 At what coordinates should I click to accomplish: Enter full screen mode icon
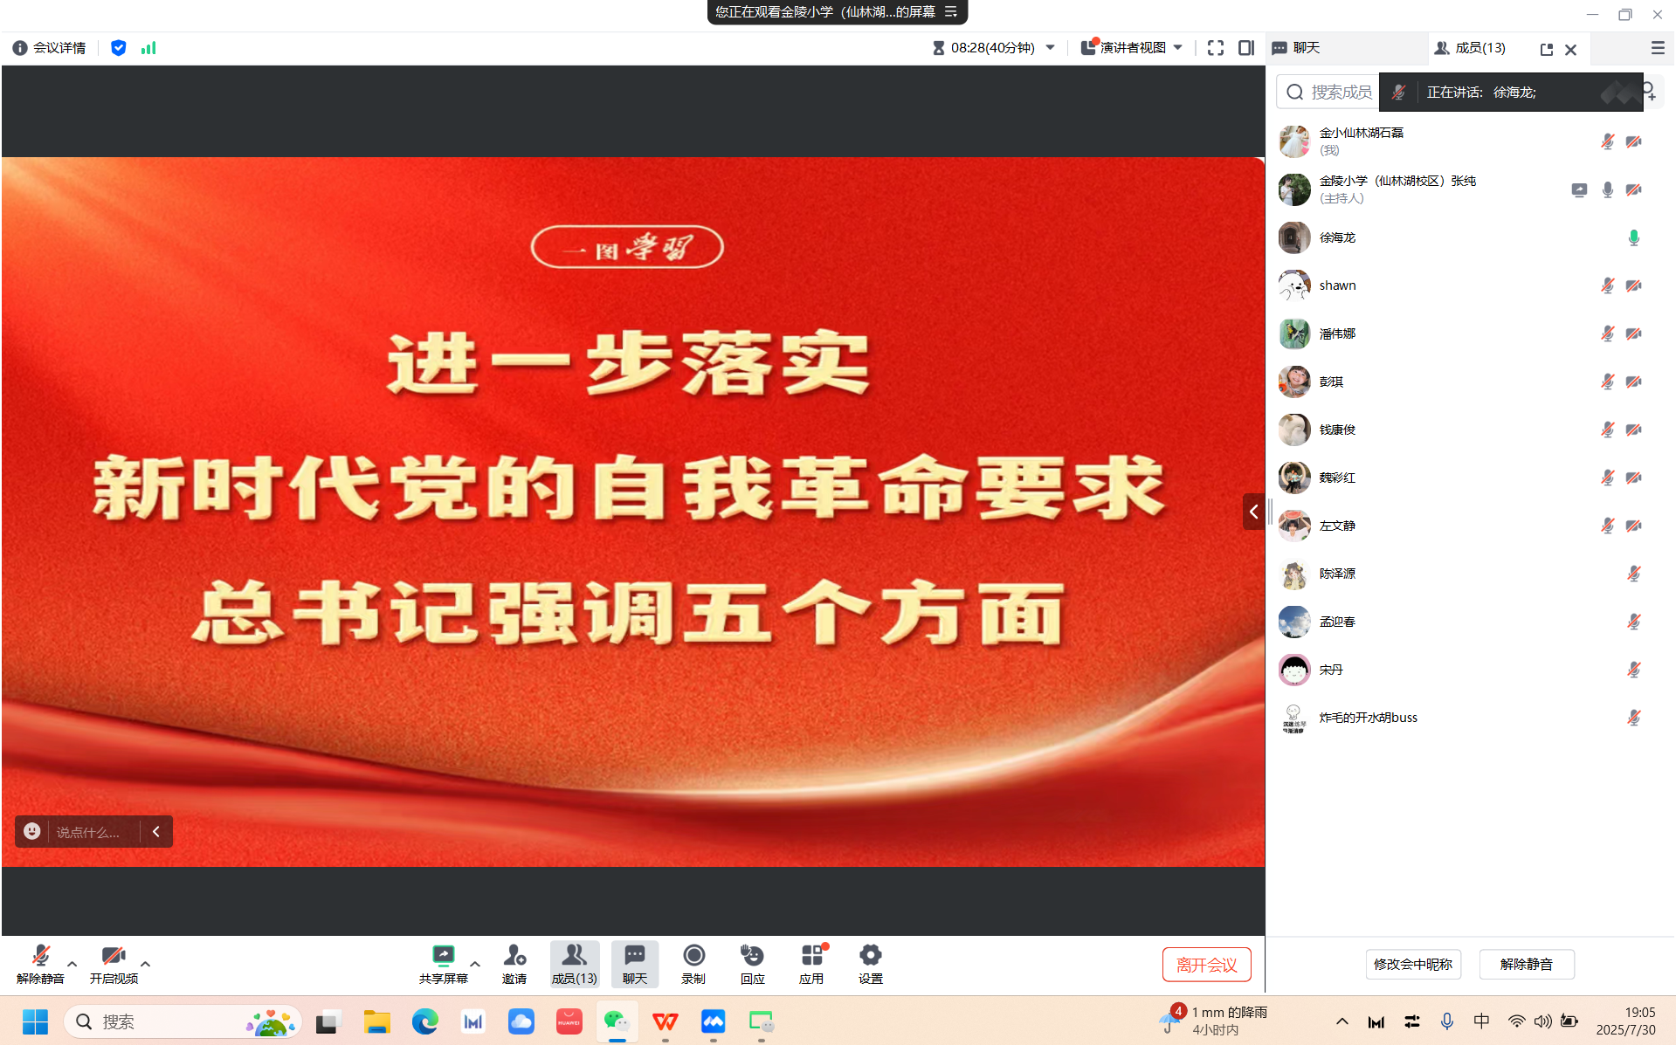tap(1215, 48)
